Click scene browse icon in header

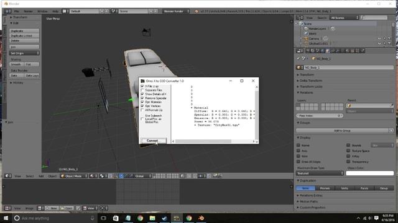(114, 11)
